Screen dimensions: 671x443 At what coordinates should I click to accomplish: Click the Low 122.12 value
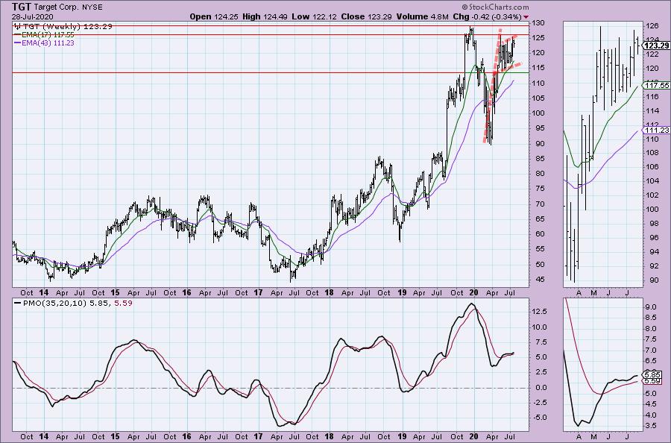315,16
